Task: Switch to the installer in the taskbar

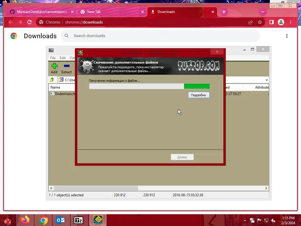Action: (x=98, y=220)
